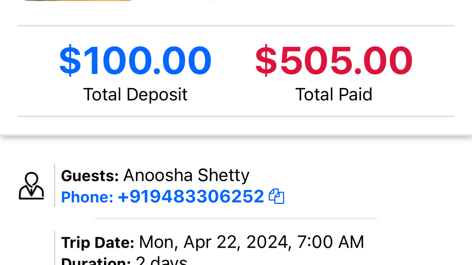Click the divider line above the totals
The height and width of the screenshot is (265, 472).
click(x=236, y=26)
